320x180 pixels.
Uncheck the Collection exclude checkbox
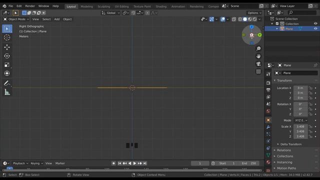pyautogui.click(x=277, y=23)
